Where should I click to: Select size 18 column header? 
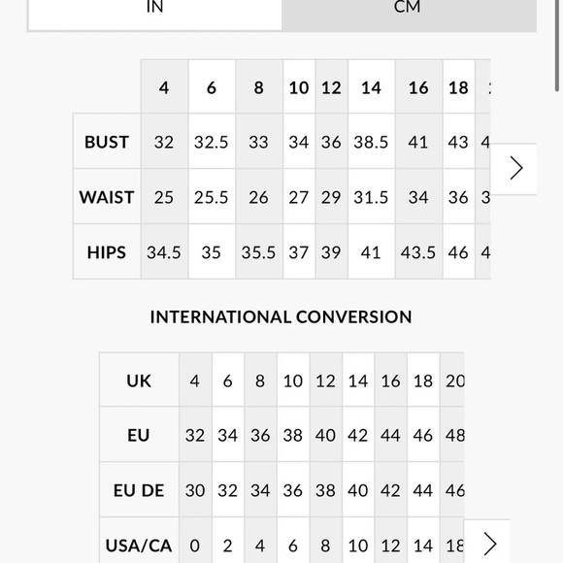[458, 86]
